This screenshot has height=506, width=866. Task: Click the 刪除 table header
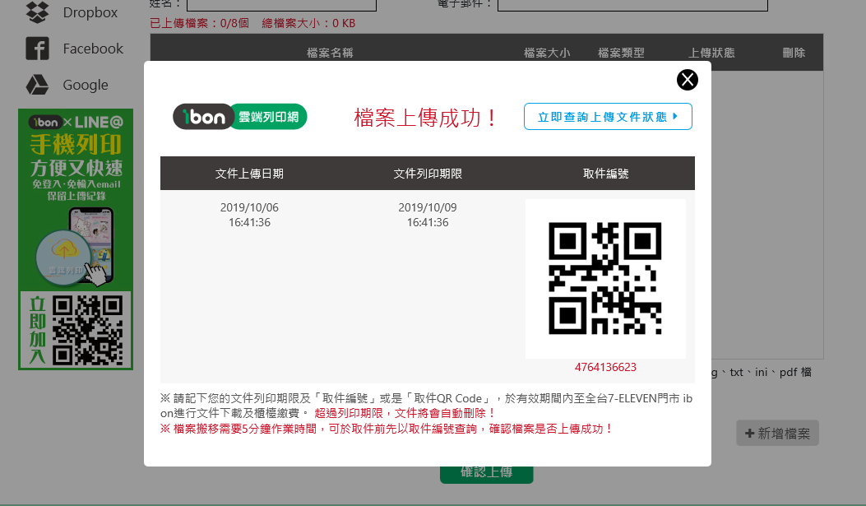794,53
